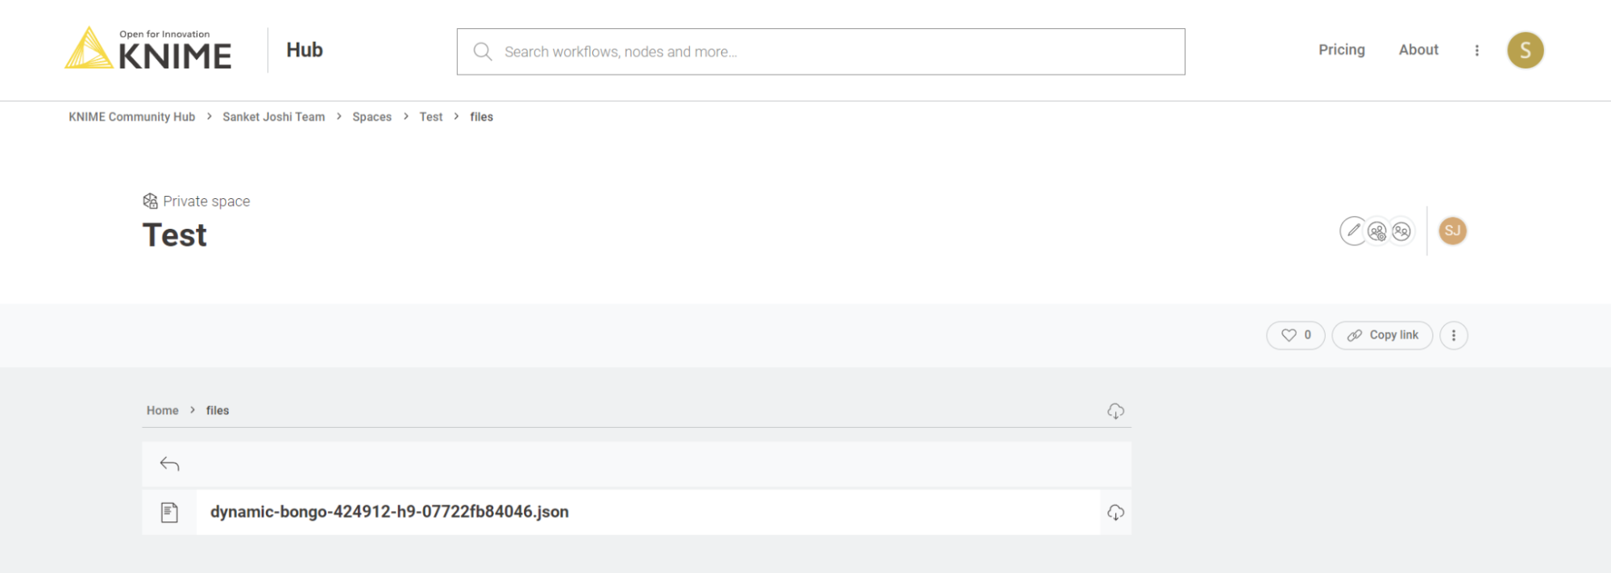
Task: Go back up using the return arrow
Action: pyautogui.click(x=169, y=464)
